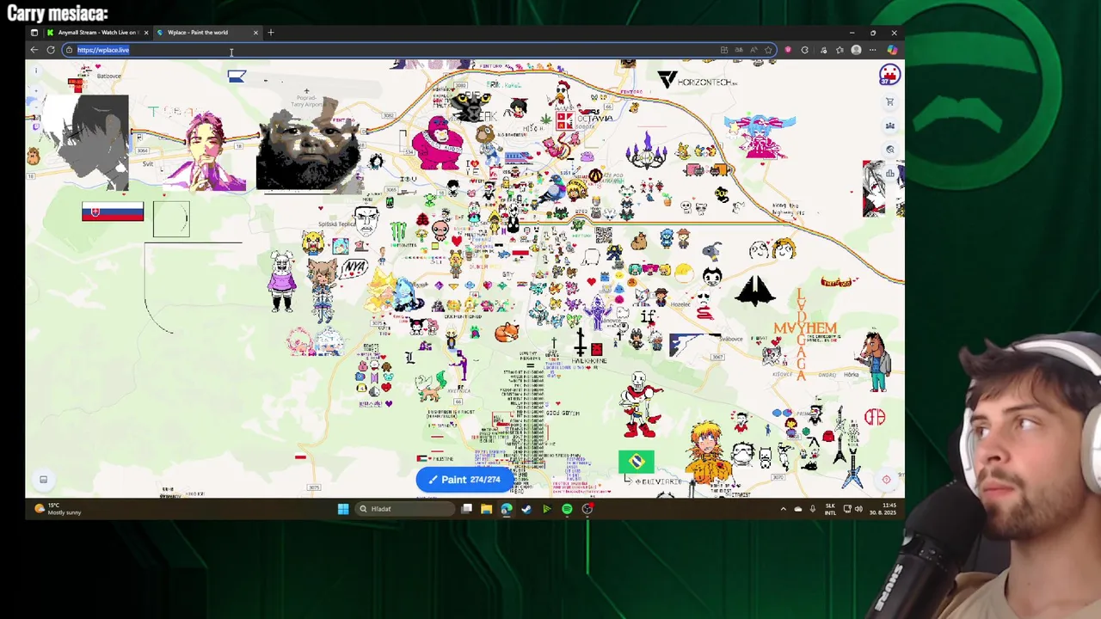This screenshot has height=619, width=1101.
Task: Close the Anymail Stream tab
Action: (x=145, y=33)
